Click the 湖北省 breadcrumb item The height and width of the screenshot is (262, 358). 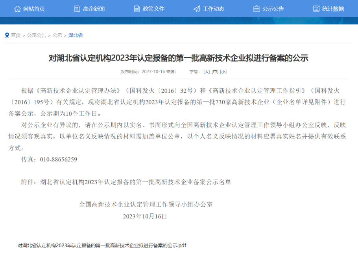[76, 35]
